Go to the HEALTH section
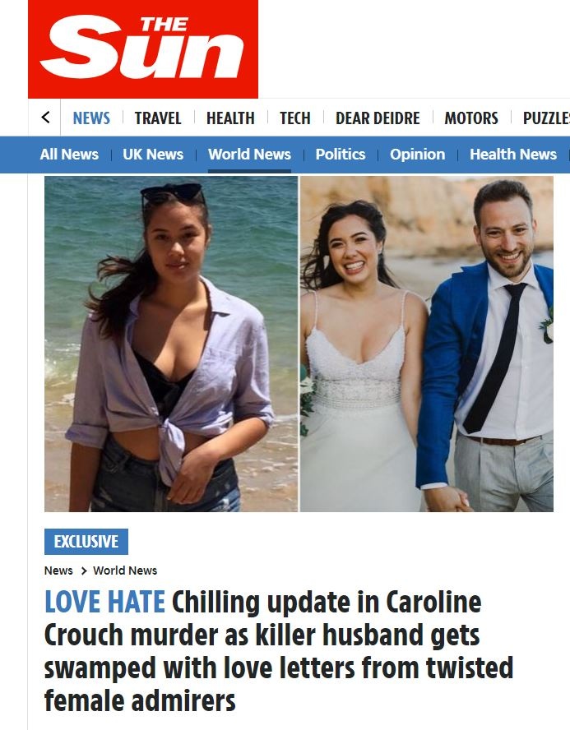The image size is (570, 730). click(230, 118)
